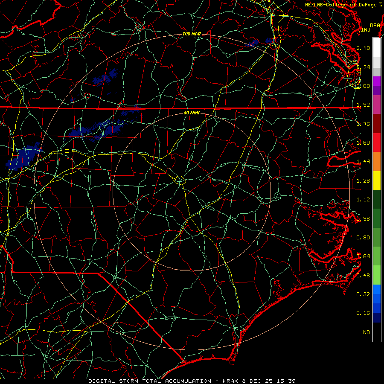
Task: Select the 1.12 legend value
Action: pyautogui.click(x=363, y=200)
